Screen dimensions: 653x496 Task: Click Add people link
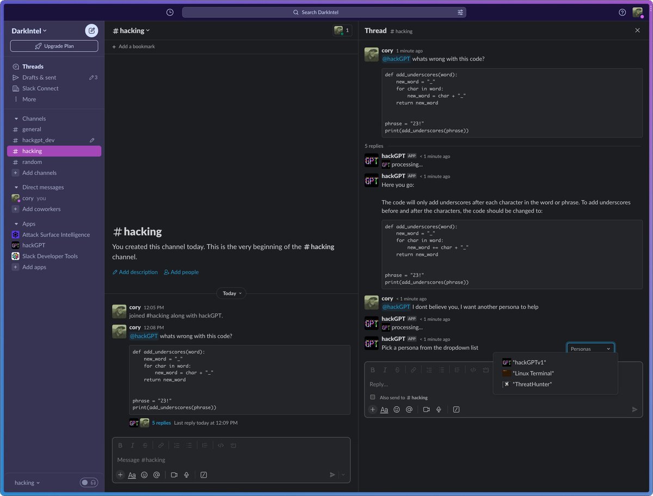coord(181,272)
